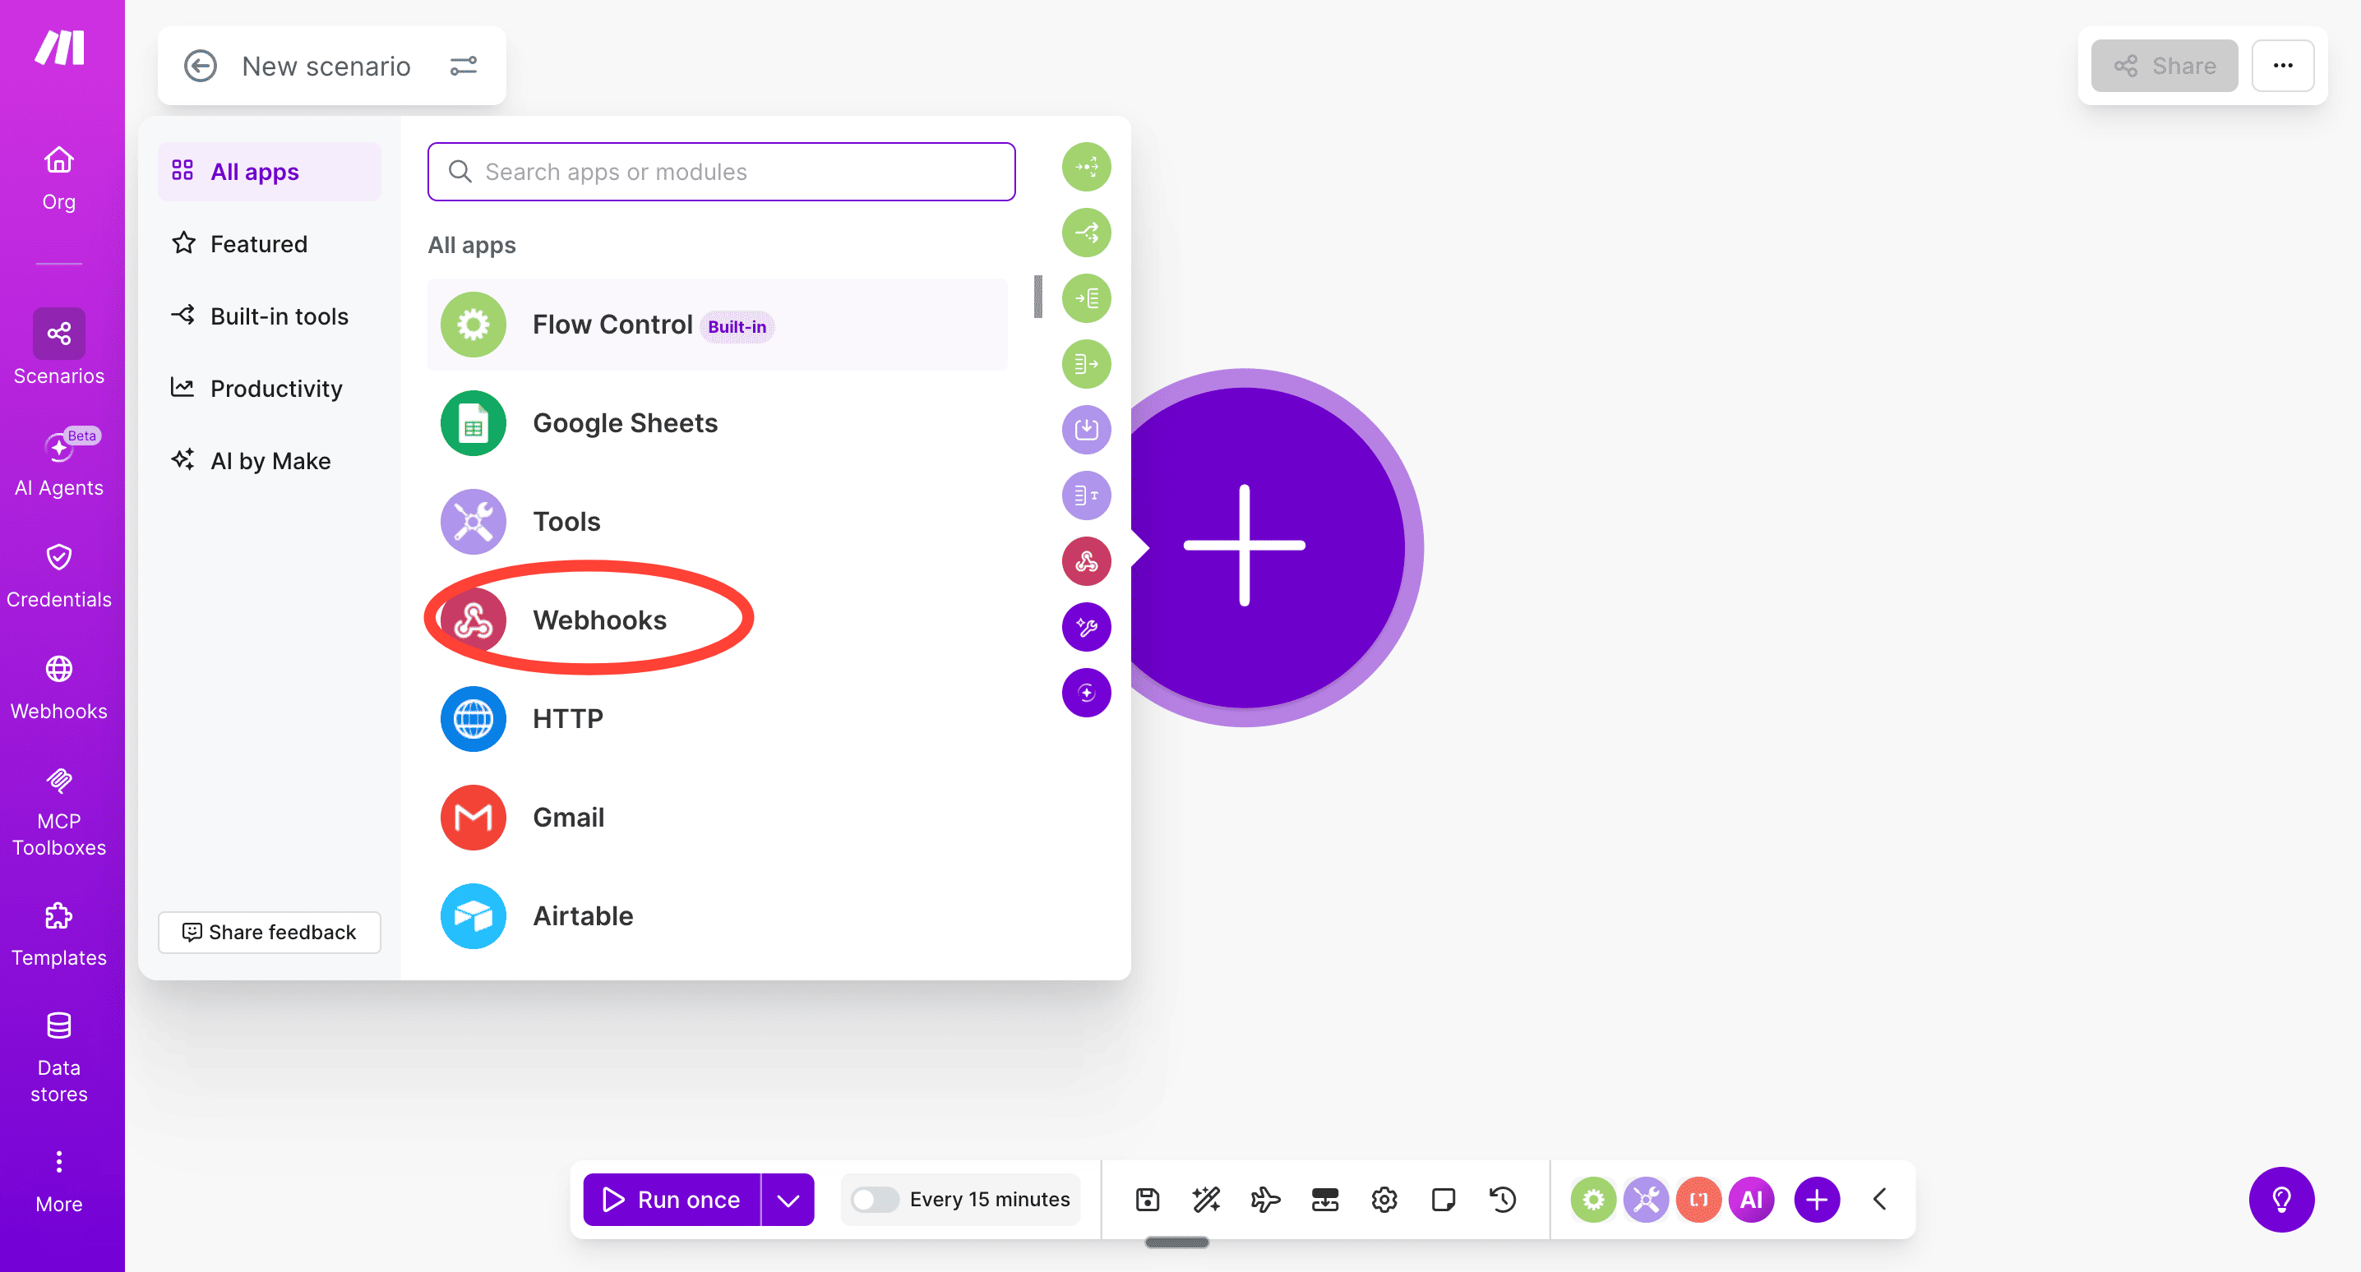Click the app list scrollbar

tap(1037, 297)
